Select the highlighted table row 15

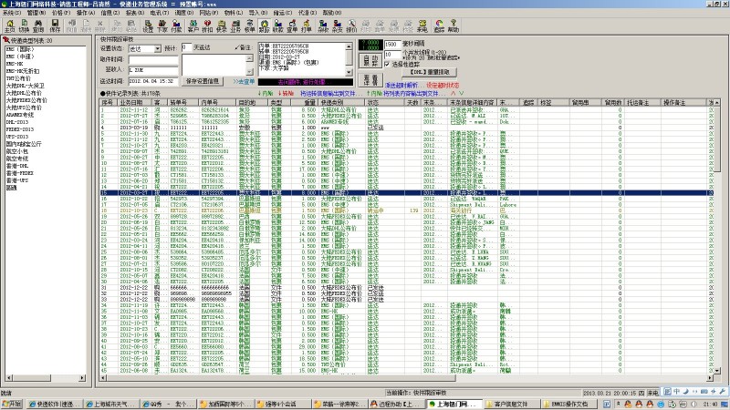pos(407,192)
